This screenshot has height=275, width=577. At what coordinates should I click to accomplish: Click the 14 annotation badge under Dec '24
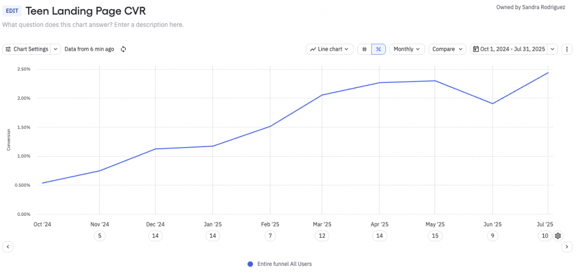pyautogui.click(x=155, y=236)
